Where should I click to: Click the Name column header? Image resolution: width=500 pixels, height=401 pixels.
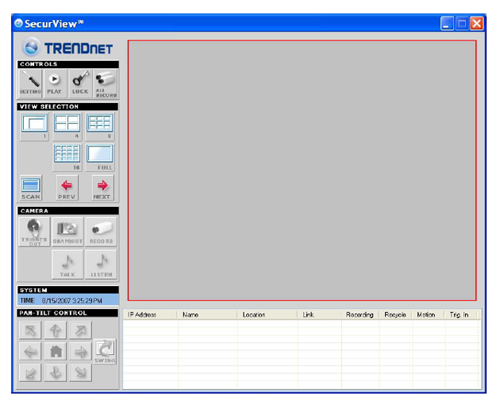pyautogui.click(x=207, y=315)
